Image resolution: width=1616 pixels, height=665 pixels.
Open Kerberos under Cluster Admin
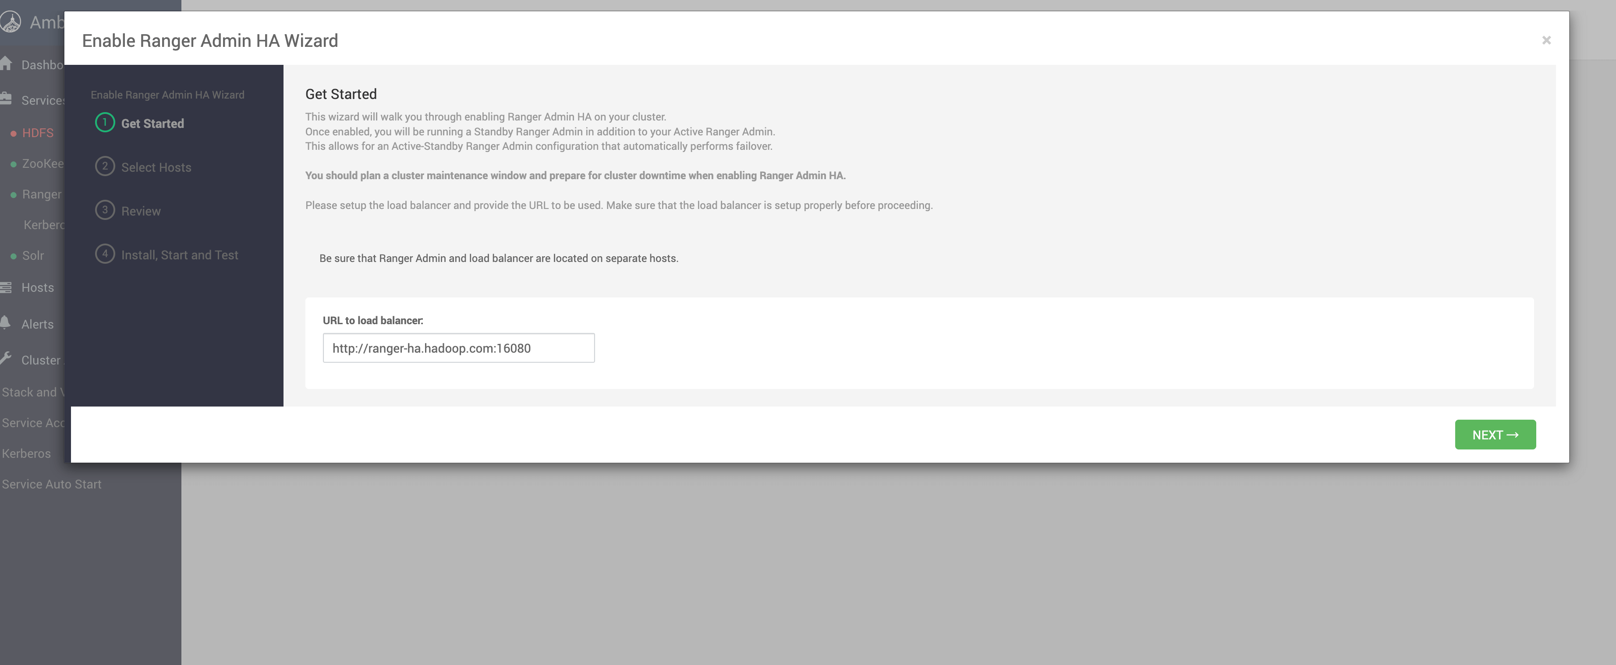[x=26, y=453]
